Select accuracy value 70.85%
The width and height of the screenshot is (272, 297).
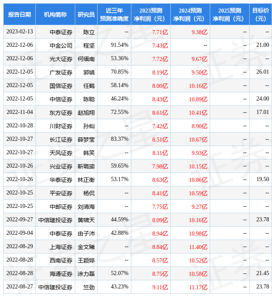coord(120,72)
